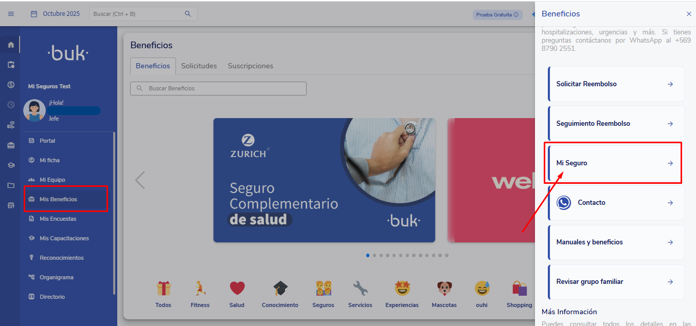This screenshot has width=696, height=326.
Task: Click the Mi Seguro option
Action: click(x=616, y=163)
